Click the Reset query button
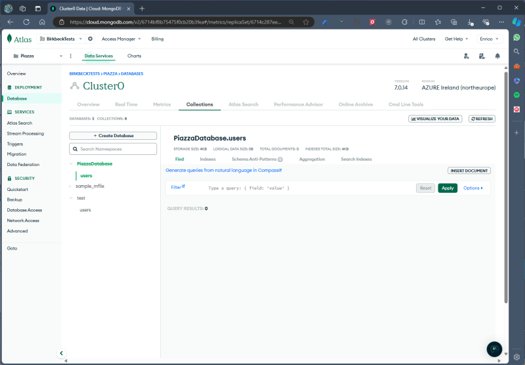The width and height of the screenshot is (525, 365). click(x=425, y=188)
